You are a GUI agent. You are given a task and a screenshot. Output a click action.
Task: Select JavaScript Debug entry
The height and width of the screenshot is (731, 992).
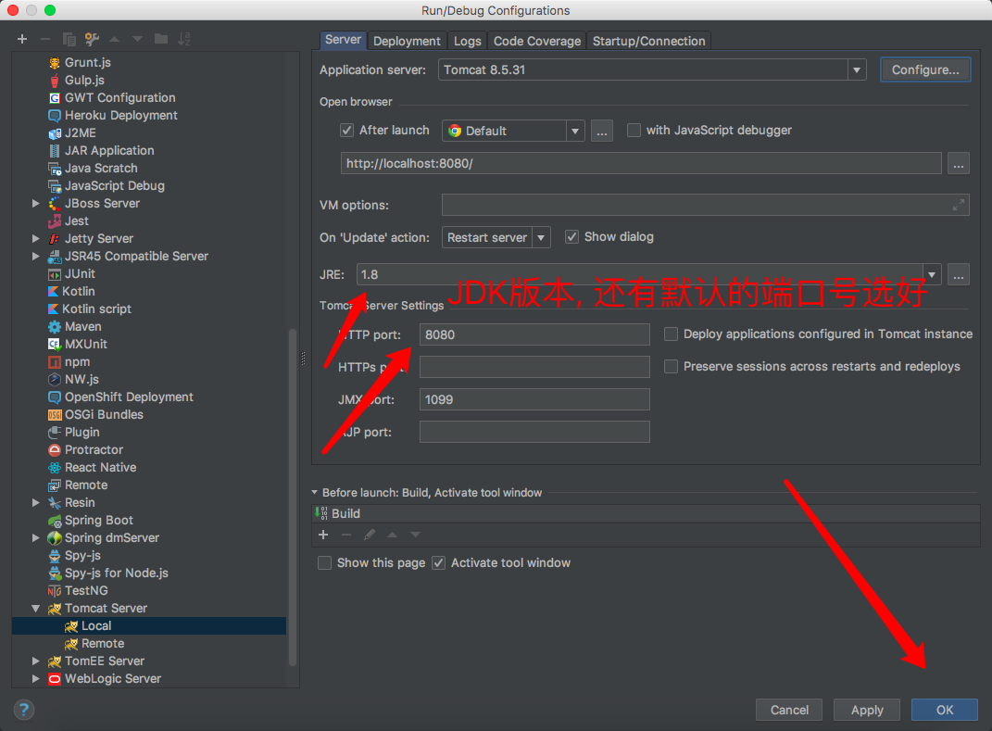click(115, 186)
